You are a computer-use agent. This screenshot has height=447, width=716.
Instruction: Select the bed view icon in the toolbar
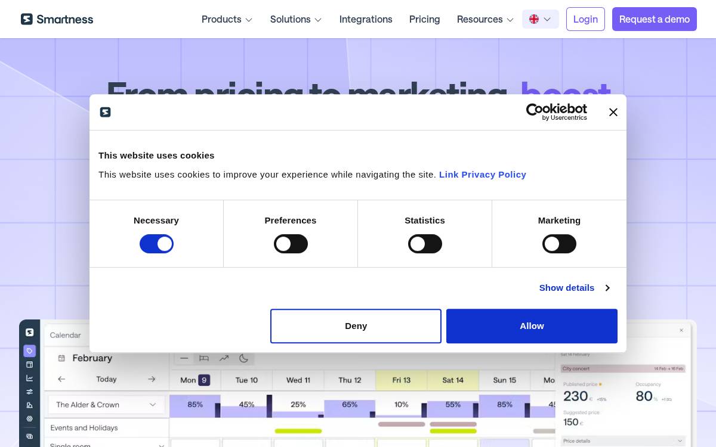pyautogui.click(x=204, y=358)
